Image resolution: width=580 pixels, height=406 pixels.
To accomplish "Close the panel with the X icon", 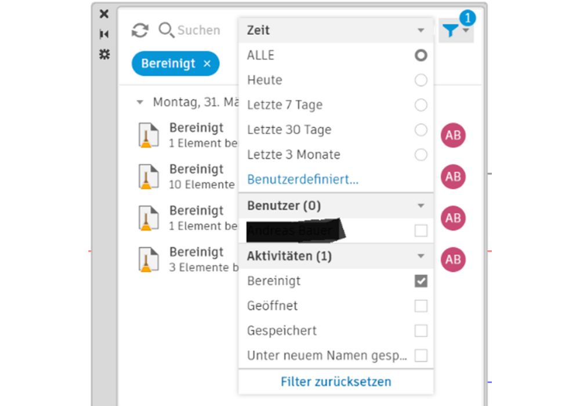I will pyautogui.click(x=104, y=14).
